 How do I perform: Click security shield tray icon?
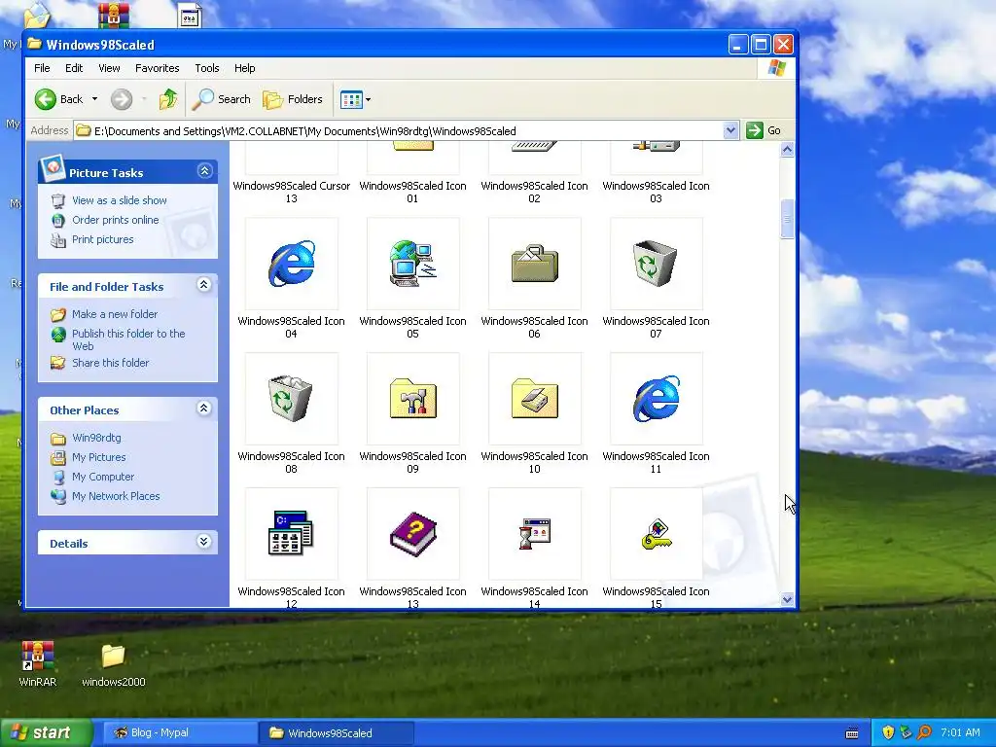888,732
